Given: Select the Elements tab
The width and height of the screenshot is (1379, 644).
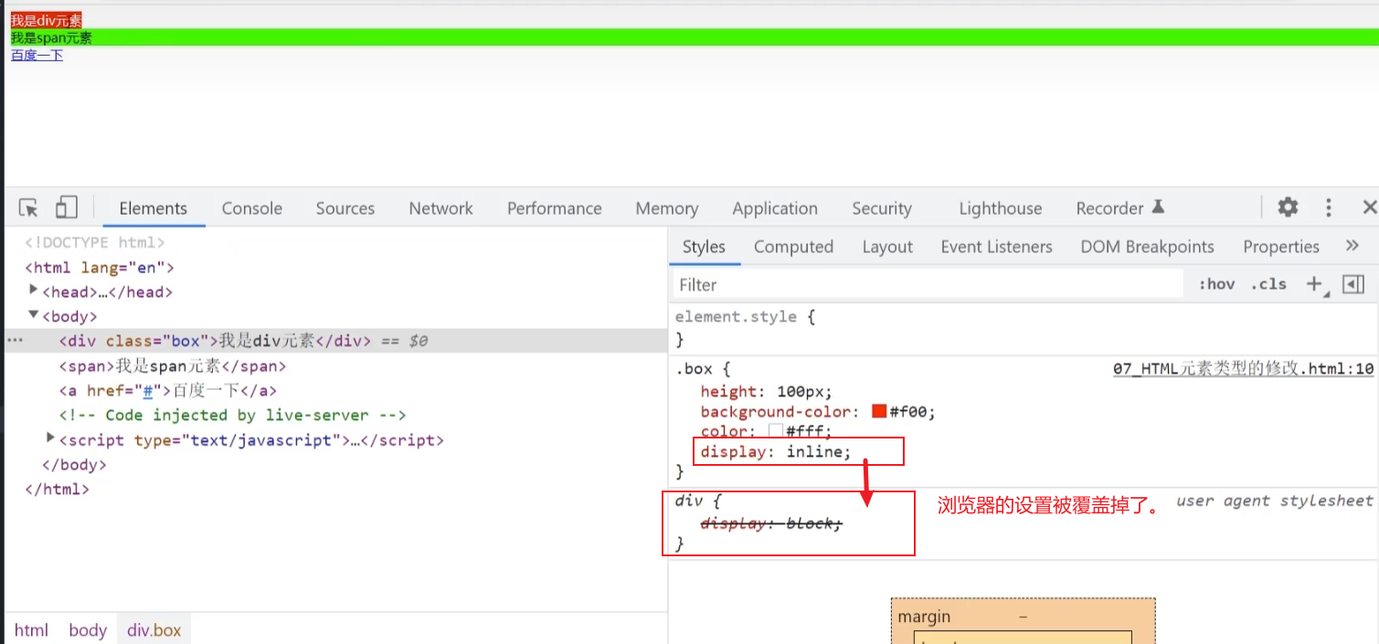Looking at the screenshot, I should [154, 208].
